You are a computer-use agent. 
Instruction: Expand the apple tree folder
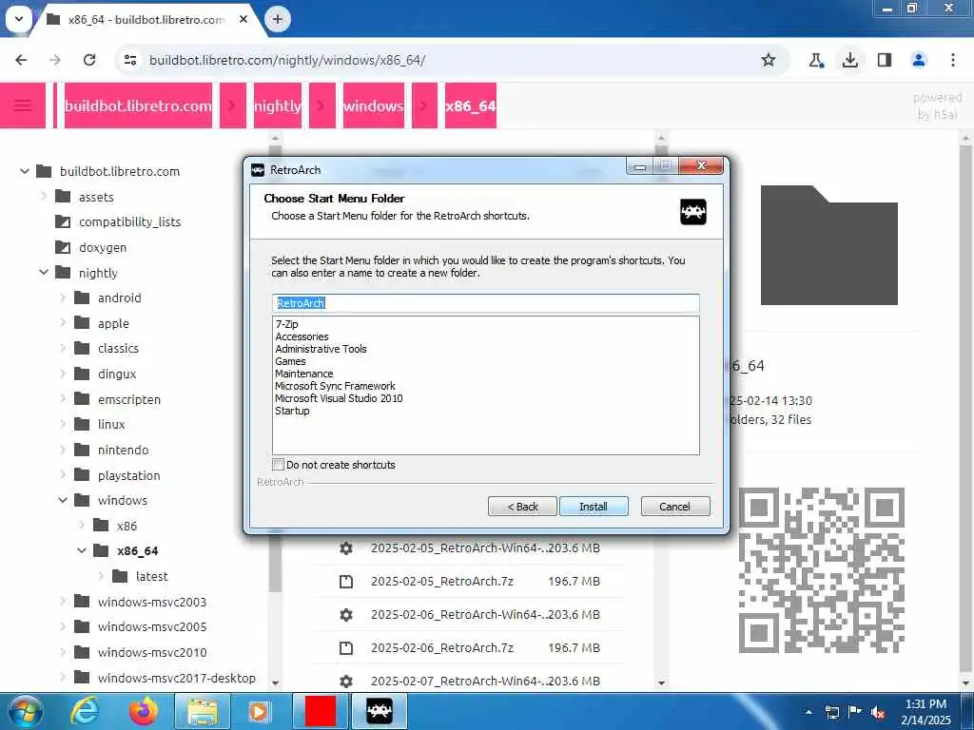click(x=62, y=323)
